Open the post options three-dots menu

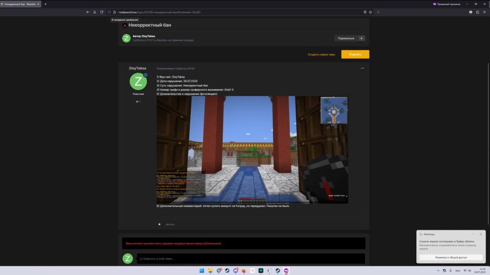[x=362, y=69]
